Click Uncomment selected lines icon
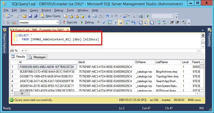 pyautogui.click(x=164, y=22)
